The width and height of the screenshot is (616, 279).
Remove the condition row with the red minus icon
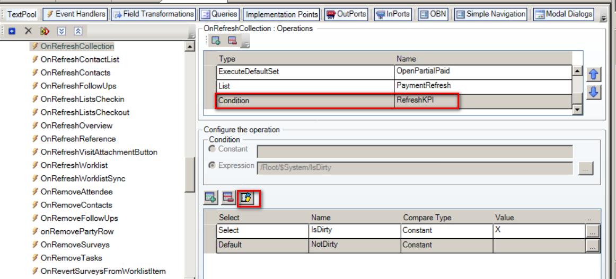(x=228, y=197)
